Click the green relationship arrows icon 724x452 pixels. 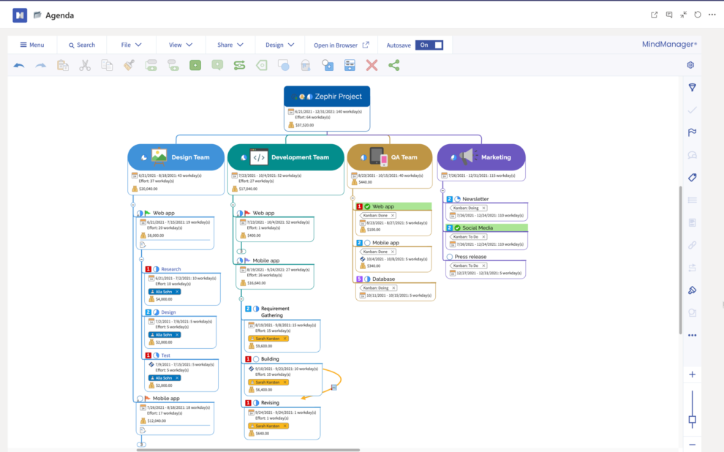pyautogui.click(x=239, y=66)
